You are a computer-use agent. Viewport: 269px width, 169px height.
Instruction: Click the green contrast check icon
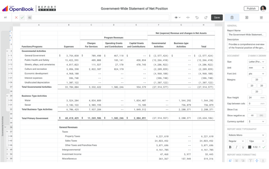[264, 147]
